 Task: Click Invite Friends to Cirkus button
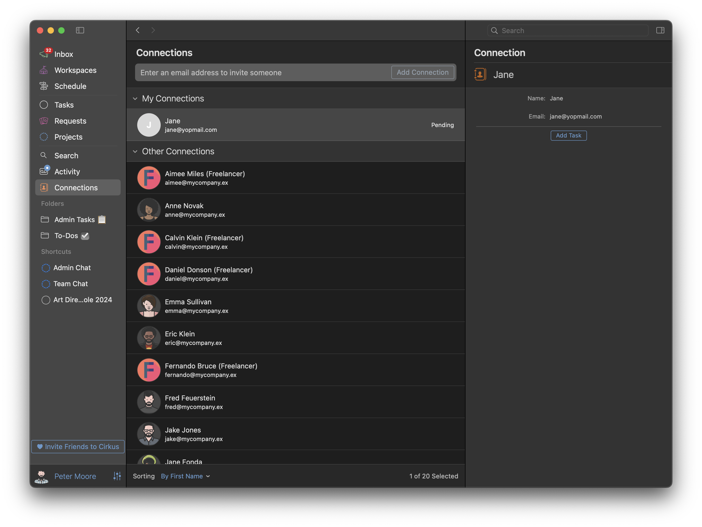[78, 446]
